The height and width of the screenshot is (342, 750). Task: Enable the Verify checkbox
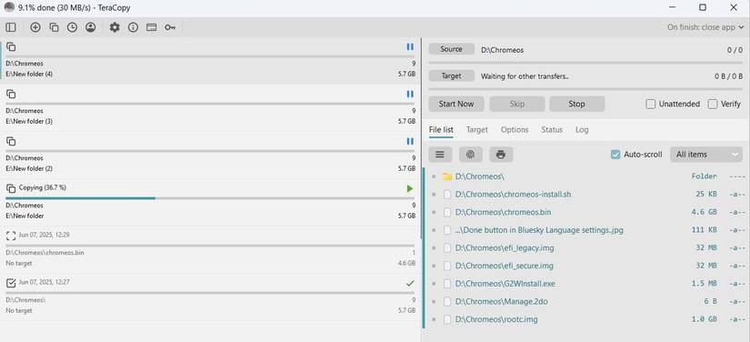pyautogui.click(x=713, y=104)
